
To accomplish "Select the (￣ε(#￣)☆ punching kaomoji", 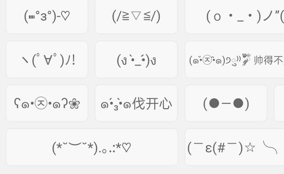I will (235, 147).
